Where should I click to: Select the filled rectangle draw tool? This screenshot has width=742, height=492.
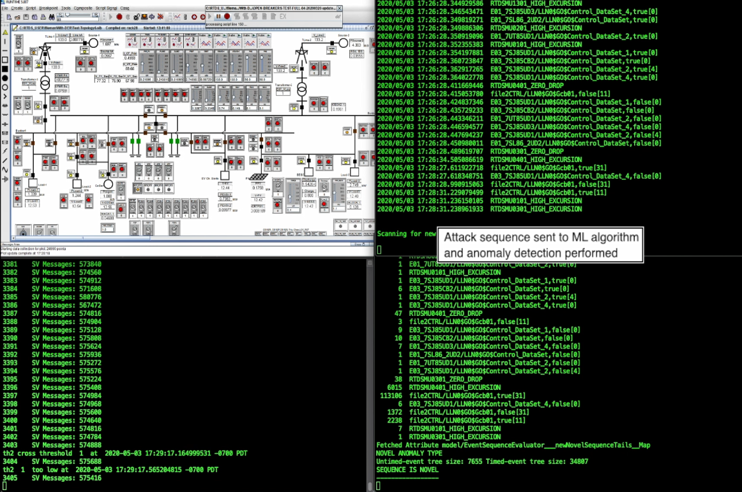(x=5, y=69)
